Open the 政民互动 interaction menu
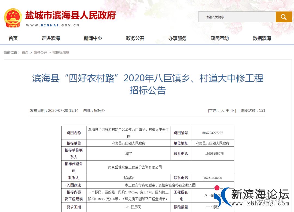Screen dimensions: 294x212 click(x=219, y=38)
